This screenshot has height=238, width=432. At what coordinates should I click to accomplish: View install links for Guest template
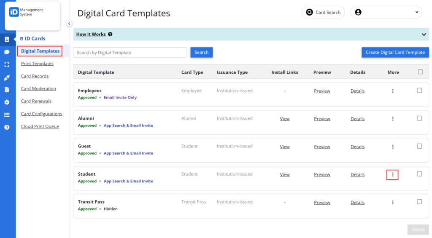point(285,147)
